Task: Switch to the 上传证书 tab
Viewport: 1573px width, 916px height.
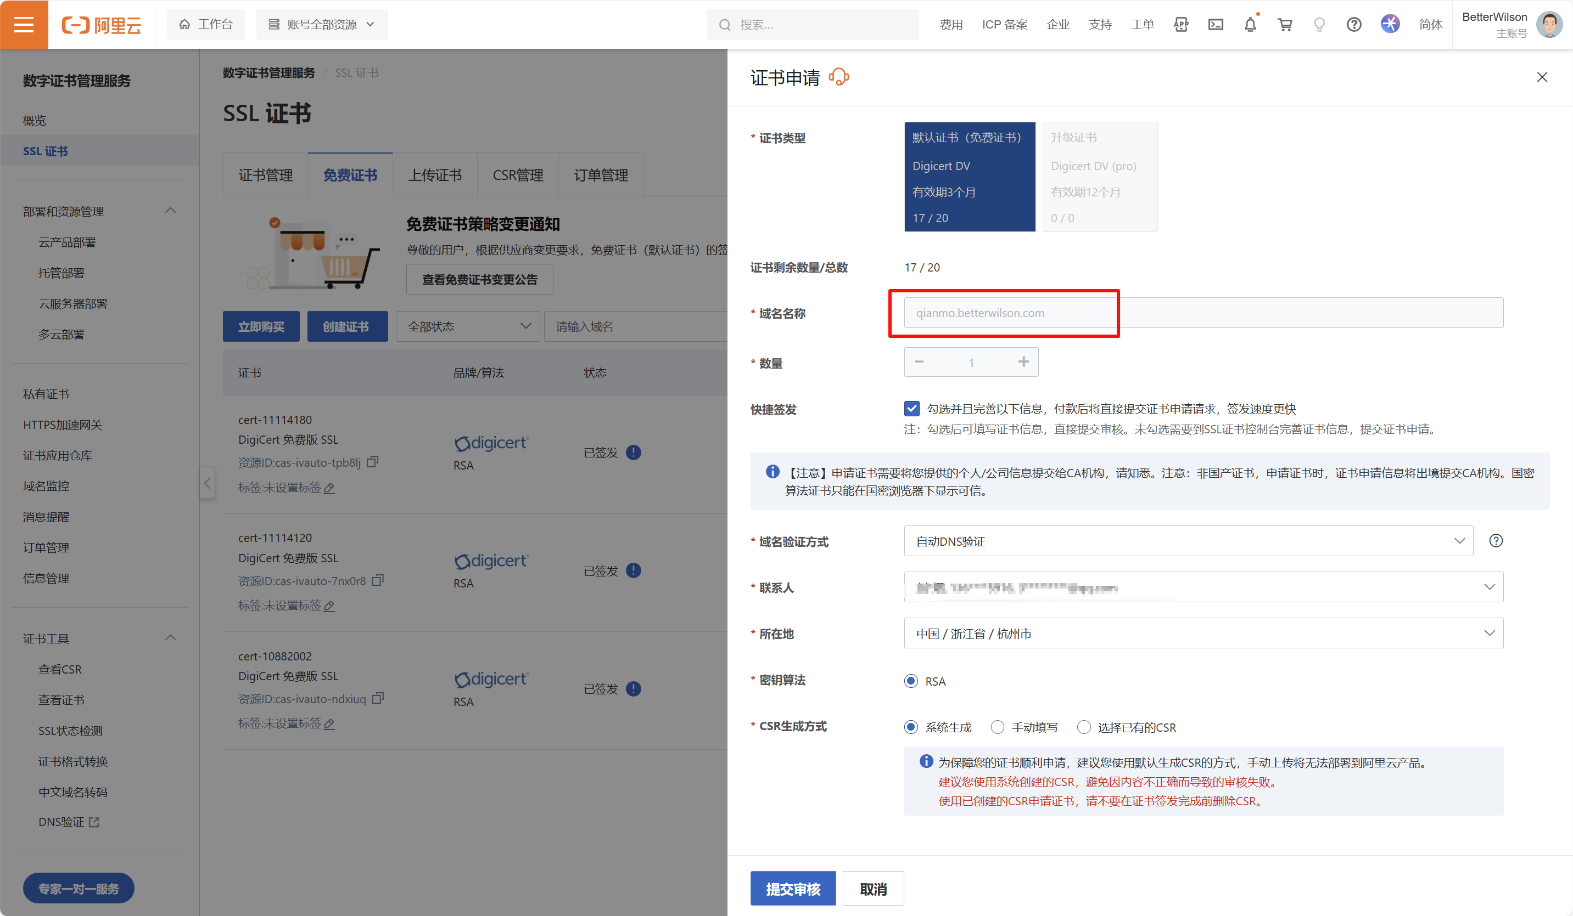Action: click(434, 175)
